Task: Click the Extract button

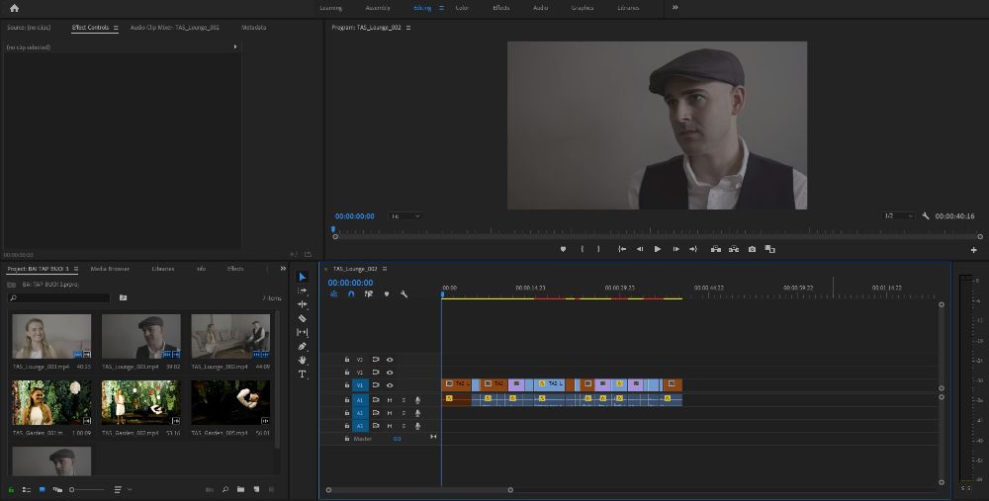Action: 734,249
